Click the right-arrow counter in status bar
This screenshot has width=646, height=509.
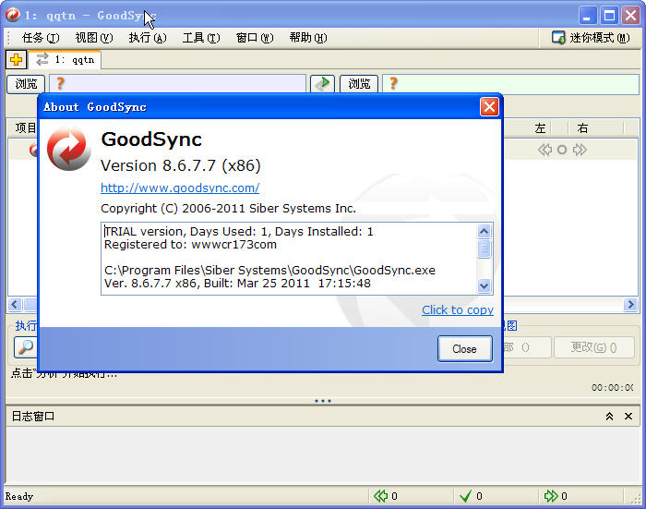556,496
